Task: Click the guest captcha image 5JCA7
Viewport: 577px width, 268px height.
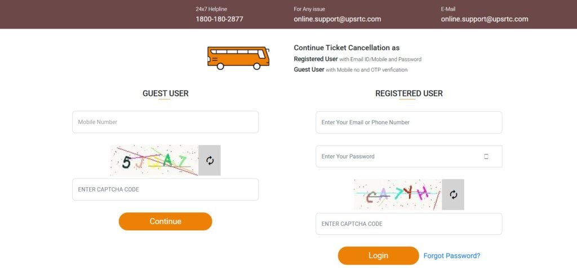Action: [154, 161]
